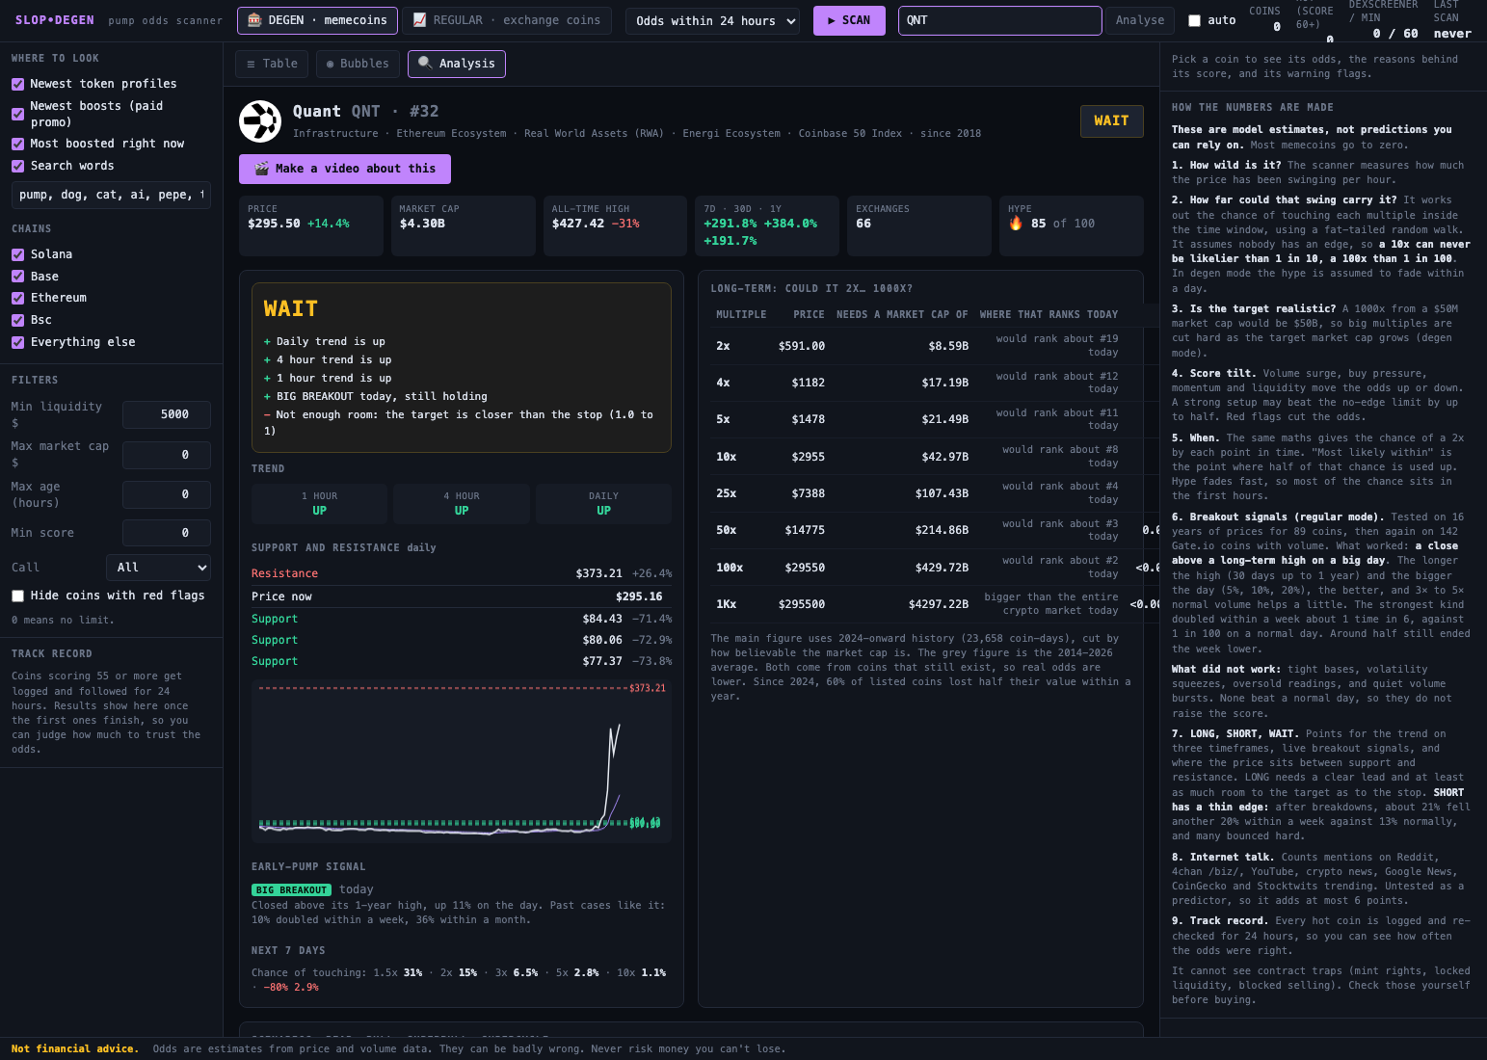Screen dimensions: 1487x1060
Task: Click the Quant coin logo icon
Action: pyautogui.click(x=260, y=121)
